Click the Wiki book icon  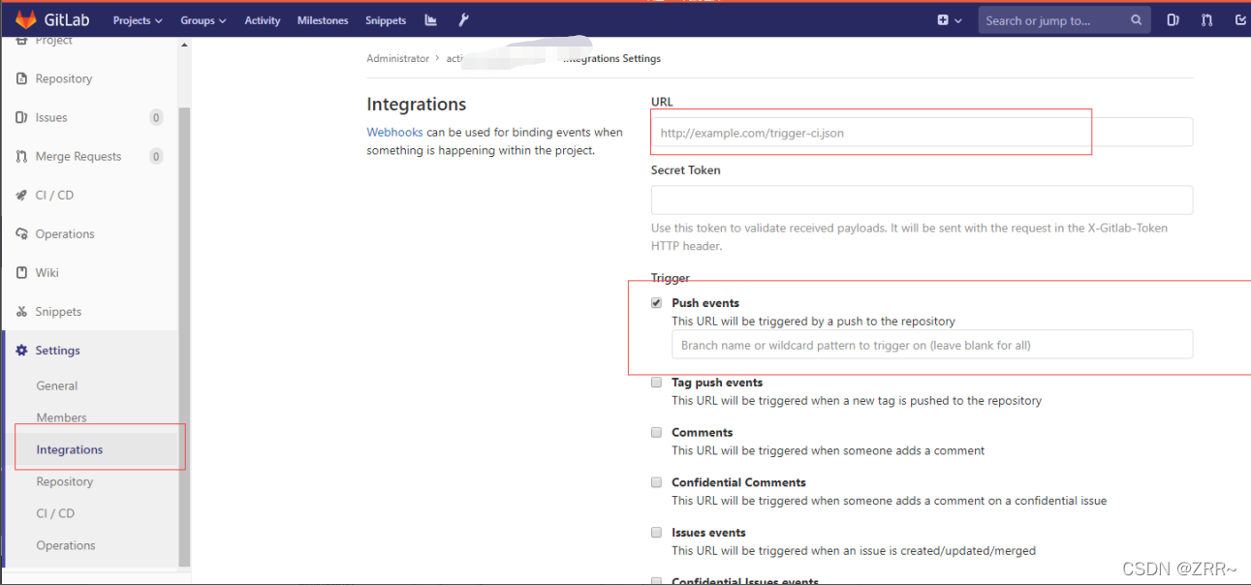coord(22,272)
